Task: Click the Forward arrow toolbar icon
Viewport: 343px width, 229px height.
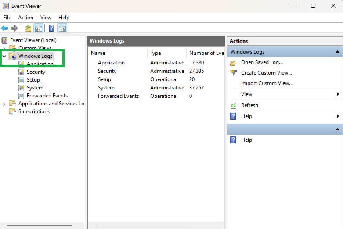Action: (14, 29)
